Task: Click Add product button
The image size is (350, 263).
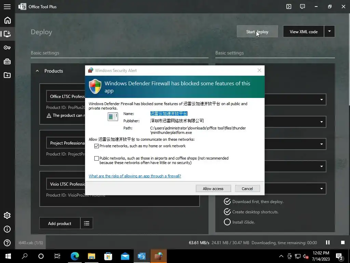Action: [x=59, y=223]
